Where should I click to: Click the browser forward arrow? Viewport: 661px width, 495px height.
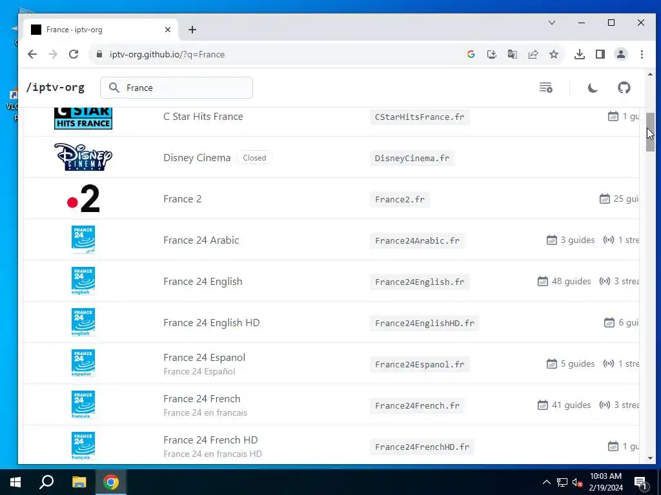tap(53, 54)
